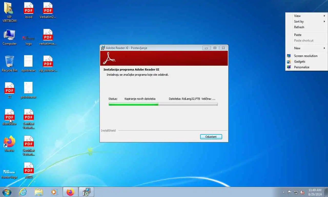Viewport: 328px width, 197px height.
Task: Show hidden system tray icons
Action: point(283,192)
